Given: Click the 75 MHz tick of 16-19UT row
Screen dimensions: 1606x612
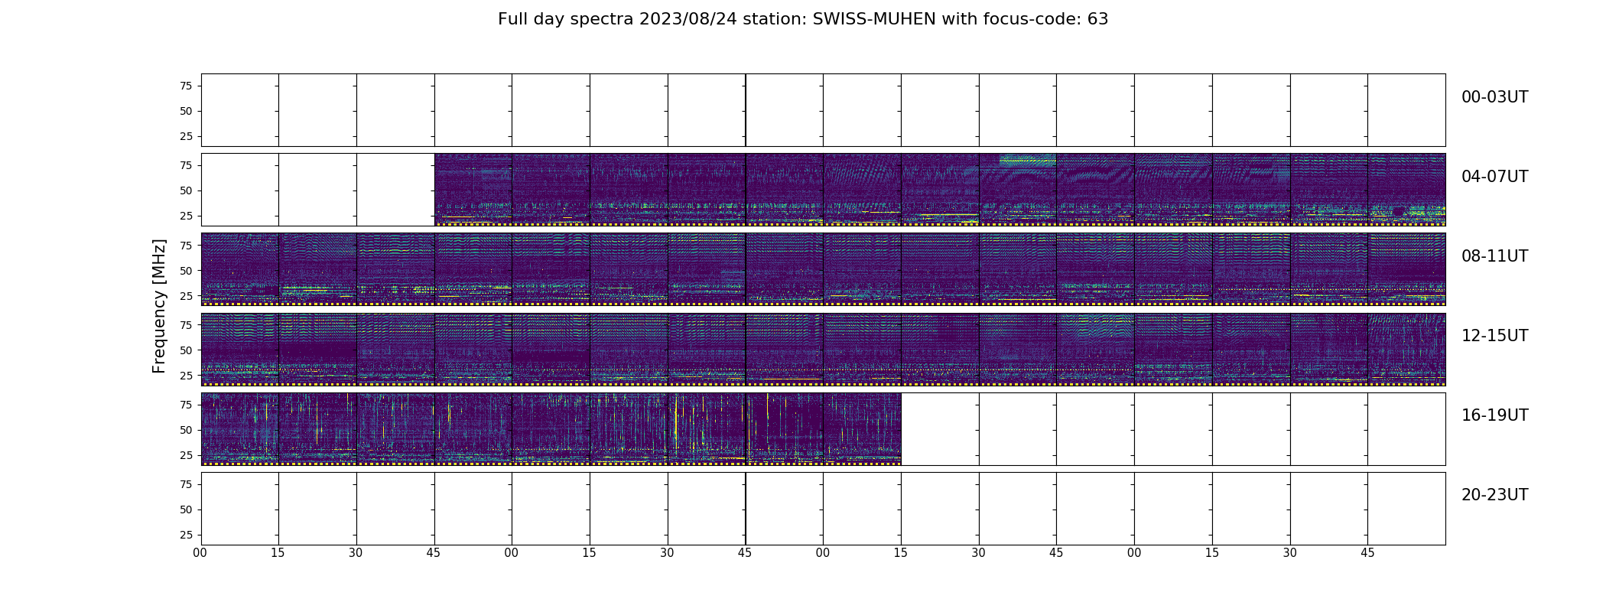Looking at the screenshot, I should (x=186, y=405).
